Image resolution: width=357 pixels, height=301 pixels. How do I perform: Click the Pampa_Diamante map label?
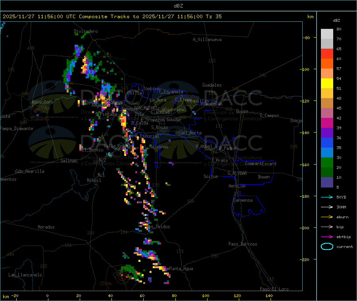(x=17, y=129)
